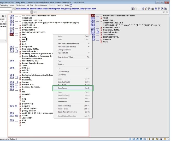This screenshot has height=141, width=188.
Task: Open the Services menu
Action: click(x=60, y=5)
